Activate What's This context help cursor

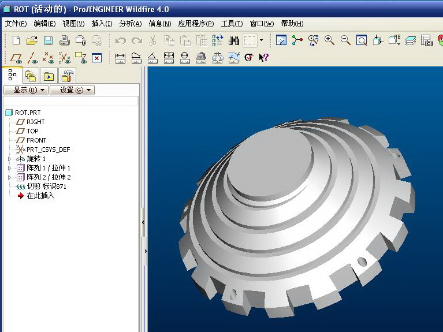coord(263,58)
